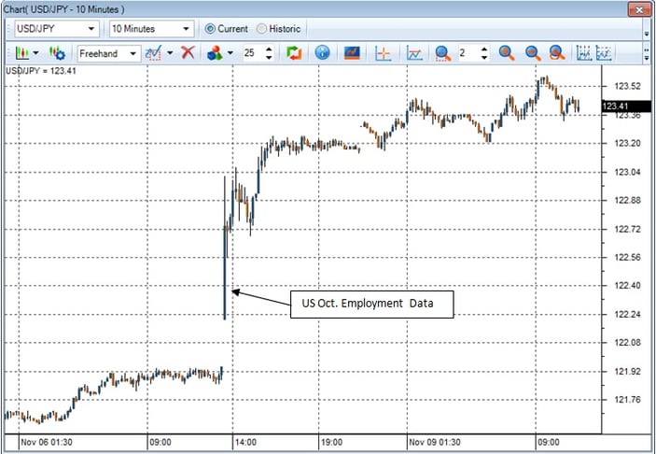Toggle vertical grid lines icon
This screenshot has width=656, height=454.
(583, 53)
